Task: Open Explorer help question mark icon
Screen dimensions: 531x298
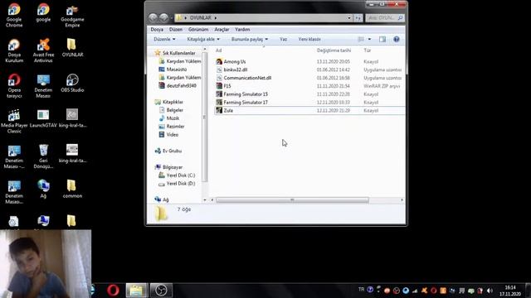Action: click(397, 39)
